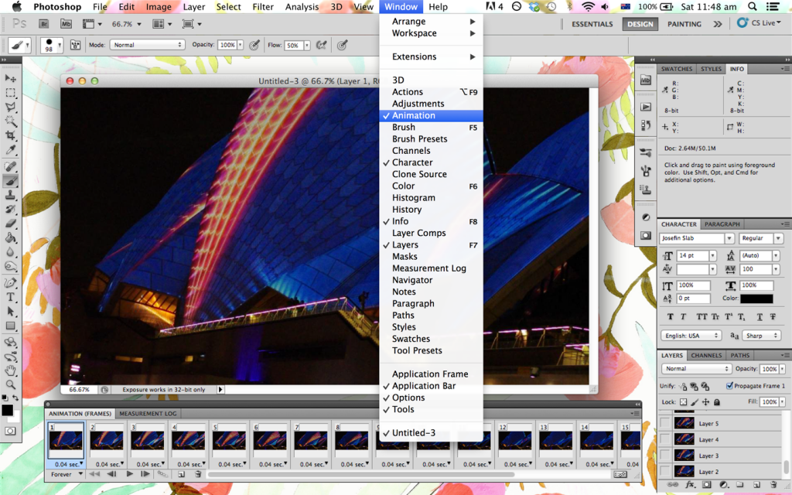
Task: Delete layer using the trash icon
Action: click(x=774, y=485)
